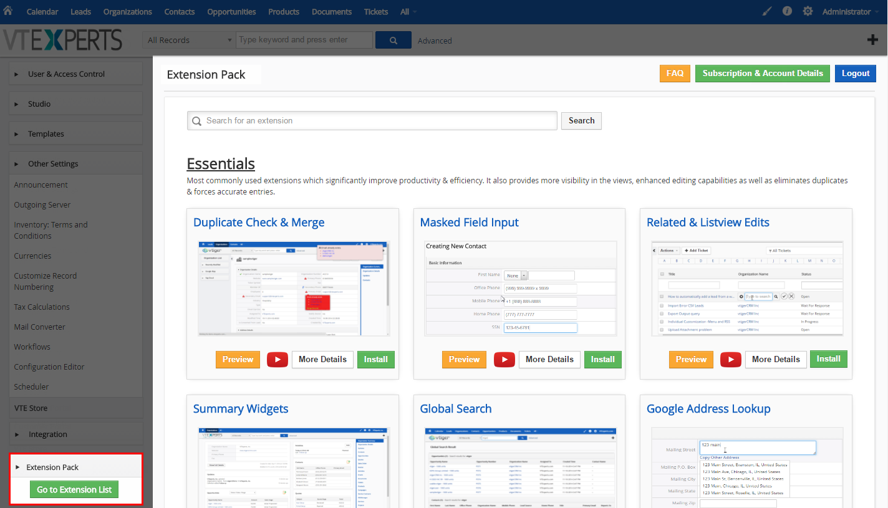Open the All Records dropdown
Image resolution: width=888 pixels, height=508 pixels.
pos(189,40)
